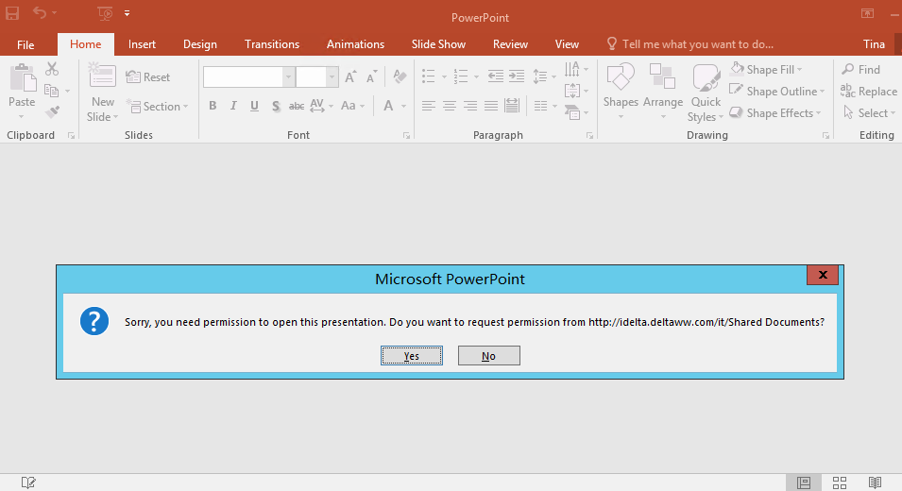Click the Copy icon
The image size is (902, 491).
52,91
